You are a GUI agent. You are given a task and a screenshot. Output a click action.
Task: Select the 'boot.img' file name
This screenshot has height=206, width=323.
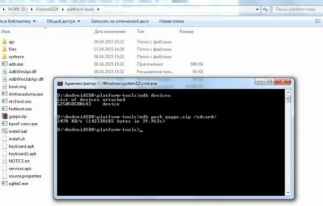(18, 87)
